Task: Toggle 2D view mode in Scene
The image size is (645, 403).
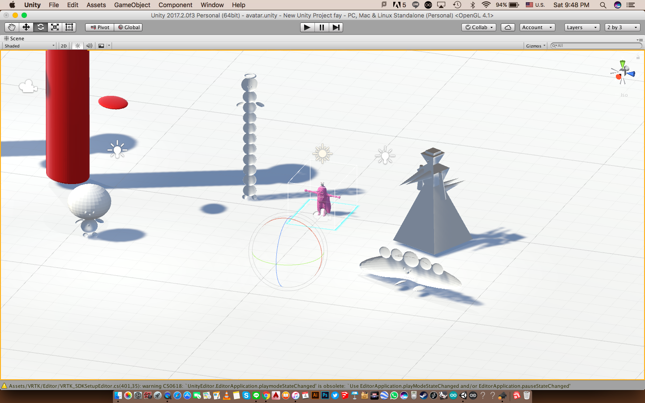Action: tap(64, 46)
